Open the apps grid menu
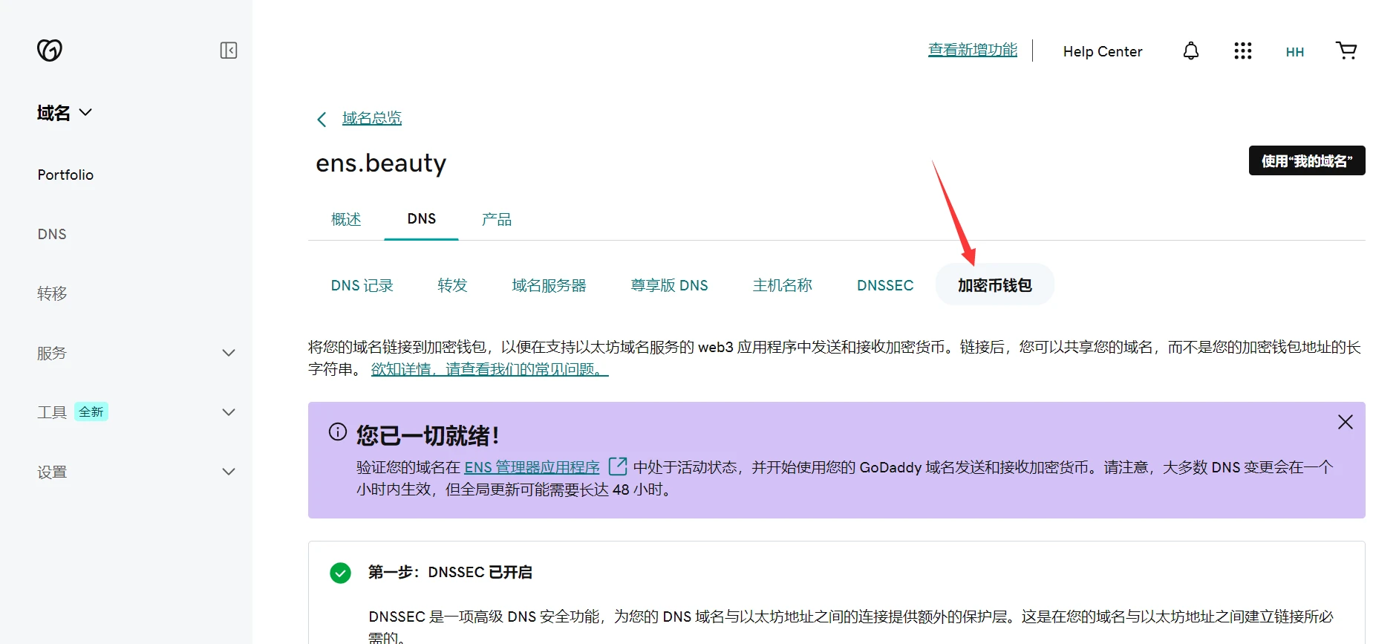This screenshot has height=644, width=1399. (x=1242, y=51)
